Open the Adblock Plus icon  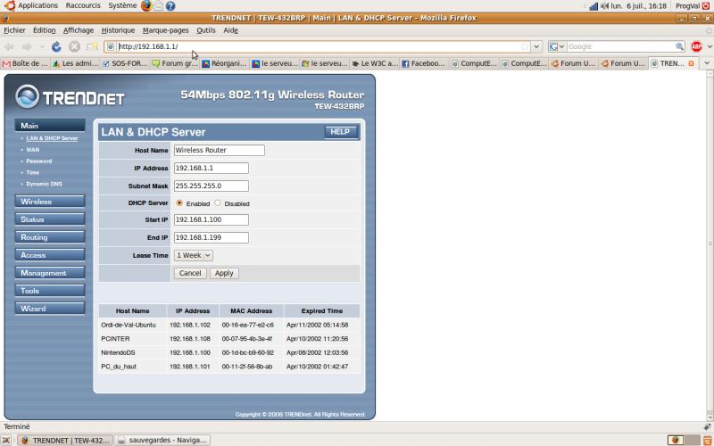click(x=696, y=46)
